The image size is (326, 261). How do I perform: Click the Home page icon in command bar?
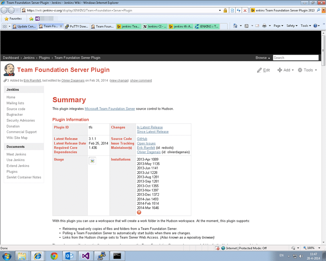pos(235,26)
